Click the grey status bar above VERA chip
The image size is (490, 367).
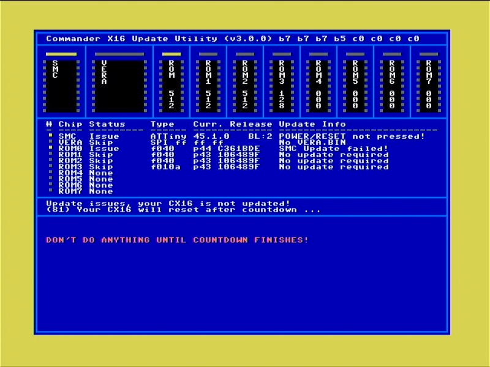(119, 54)
